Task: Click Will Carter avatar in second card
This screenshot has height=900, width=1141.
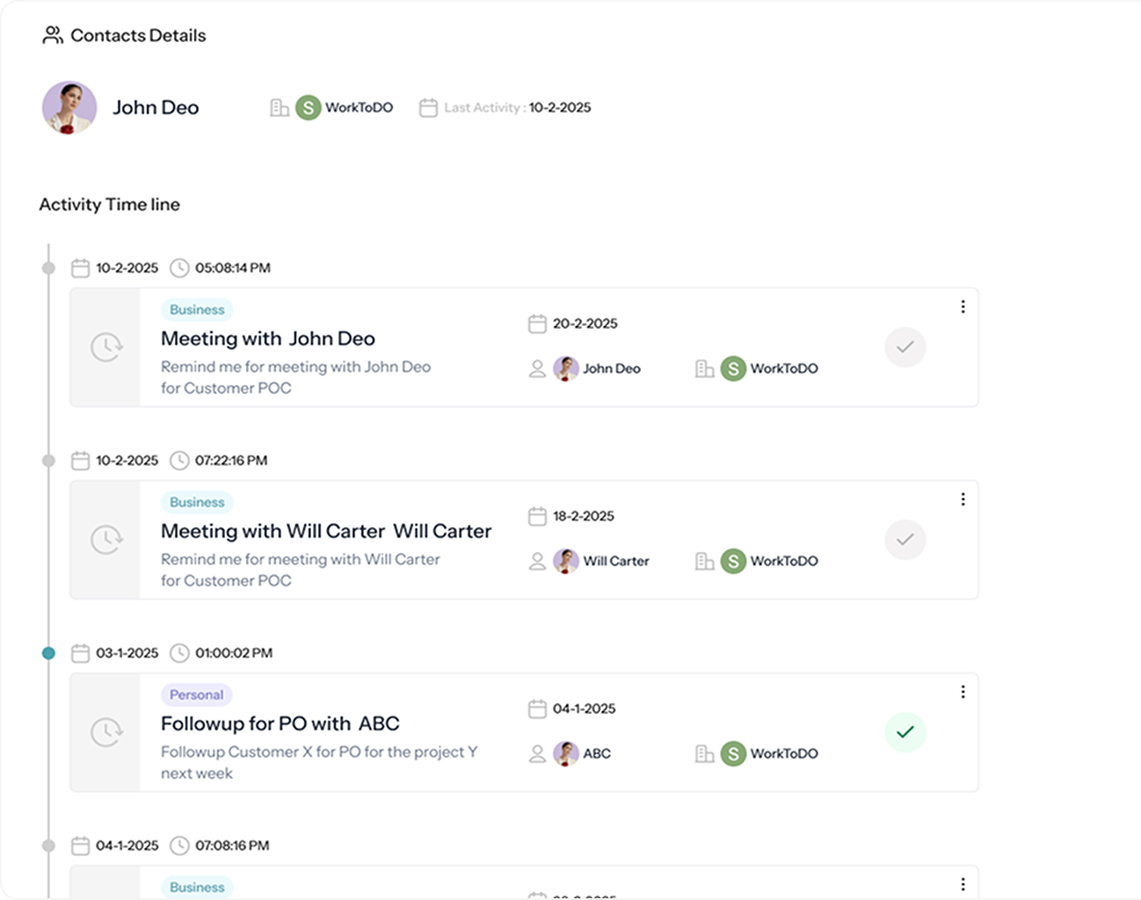Action: (x=566, y=561)
